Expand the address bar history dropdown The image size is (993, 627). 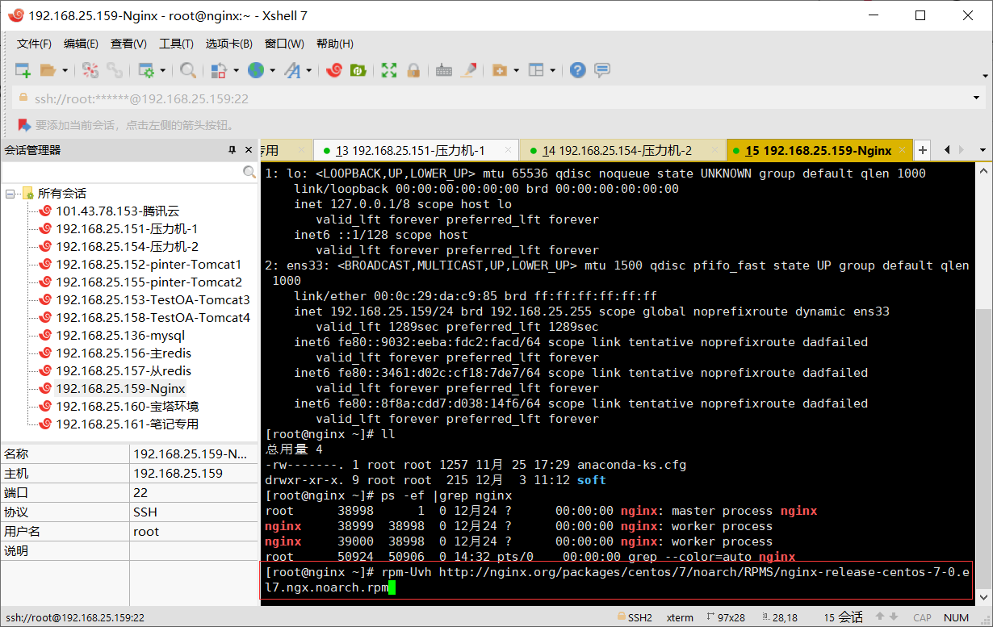pos(977,98)
